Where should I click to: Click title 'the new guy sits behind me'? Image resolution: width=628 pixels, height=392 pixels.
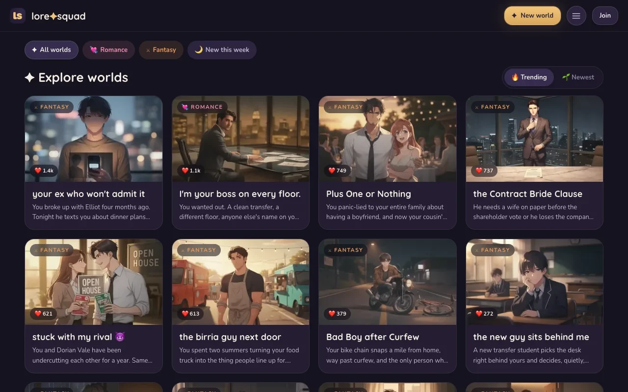pyautogui.click(x=531, y=337)
